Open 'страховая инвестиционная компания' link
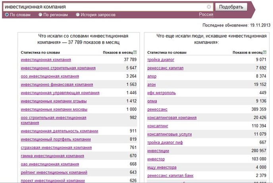 tap(56, 147)
